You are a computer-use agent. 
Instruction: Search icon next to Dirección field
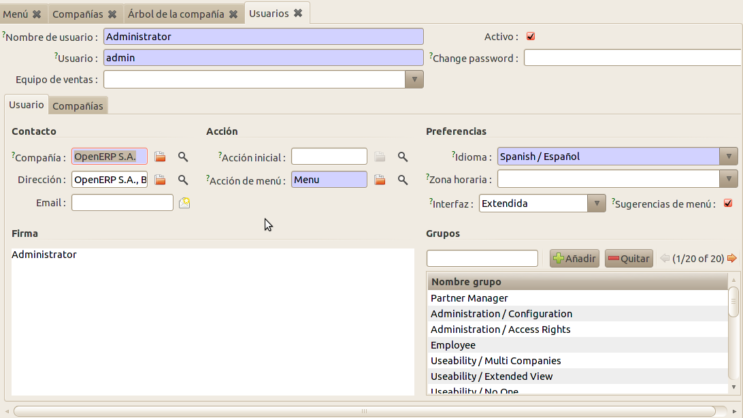183,180
